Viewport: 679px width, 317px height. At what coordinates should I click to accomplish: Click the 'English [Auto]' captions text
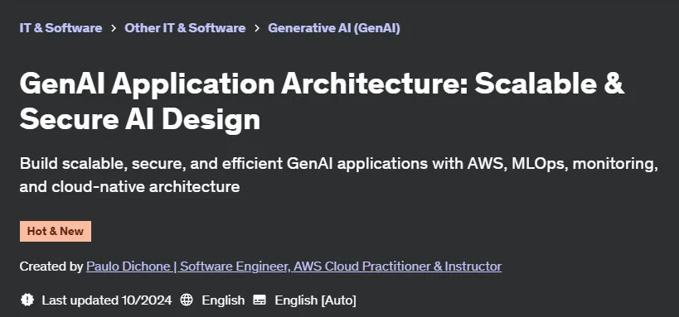click(315, 300)
